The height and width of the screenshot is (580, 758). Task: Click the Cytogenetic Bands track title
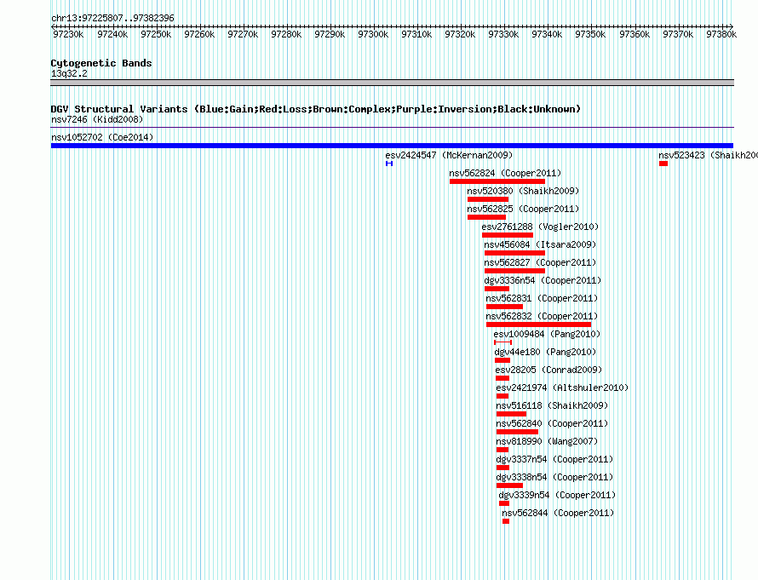[101, 63]
